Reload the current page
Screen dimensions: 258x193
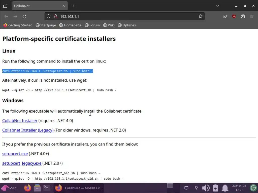tap(24, 16)
